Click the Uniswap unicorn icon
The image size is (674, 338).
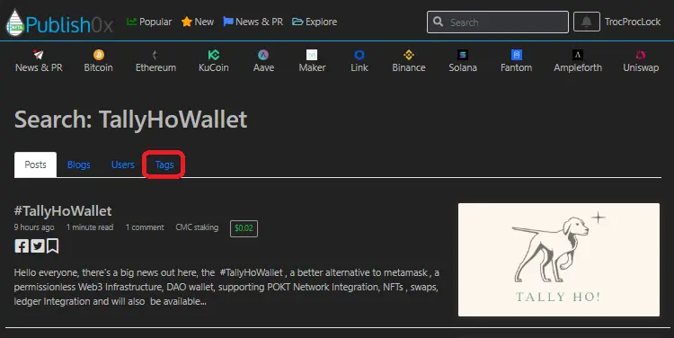(x=641, y=55)
